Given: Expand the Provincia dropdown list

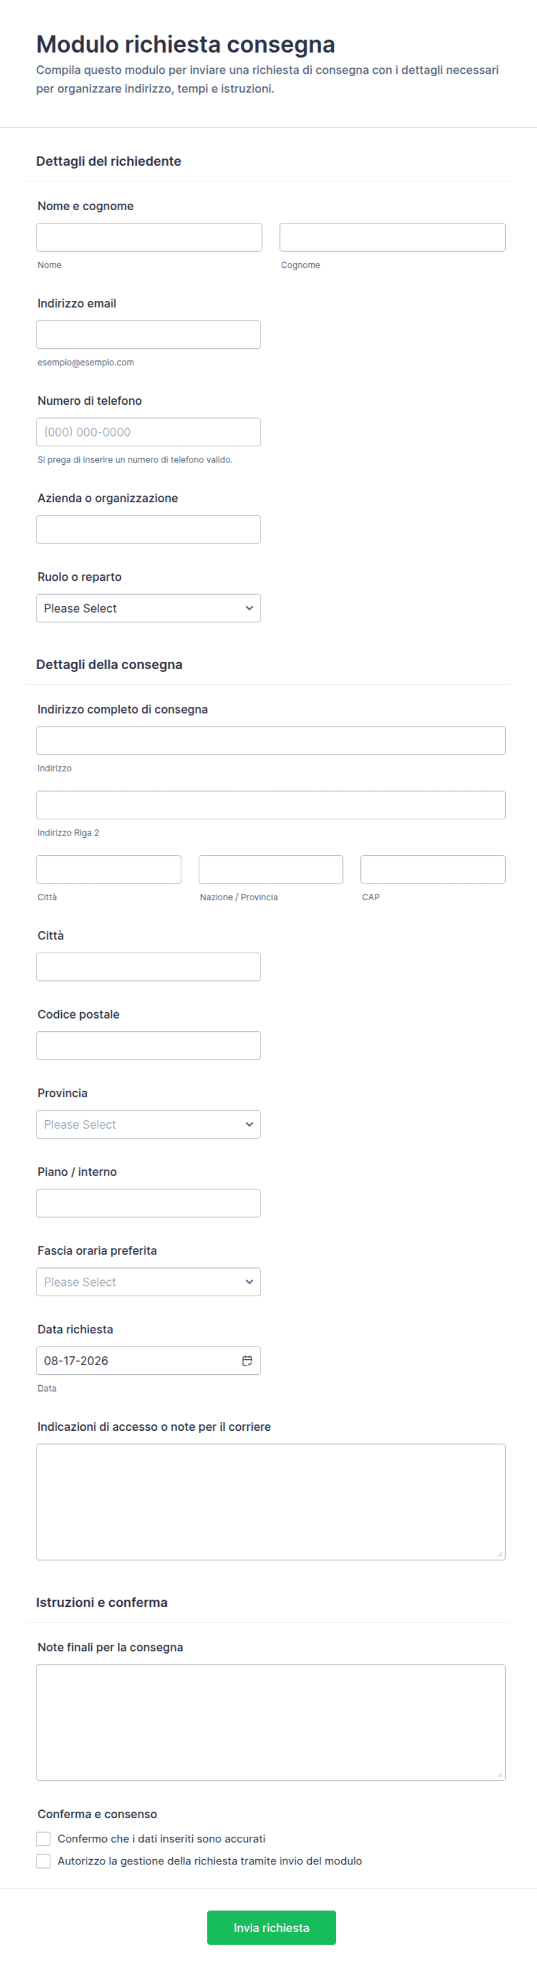Looking at the screenshot, I should (x=148, y=1124).
